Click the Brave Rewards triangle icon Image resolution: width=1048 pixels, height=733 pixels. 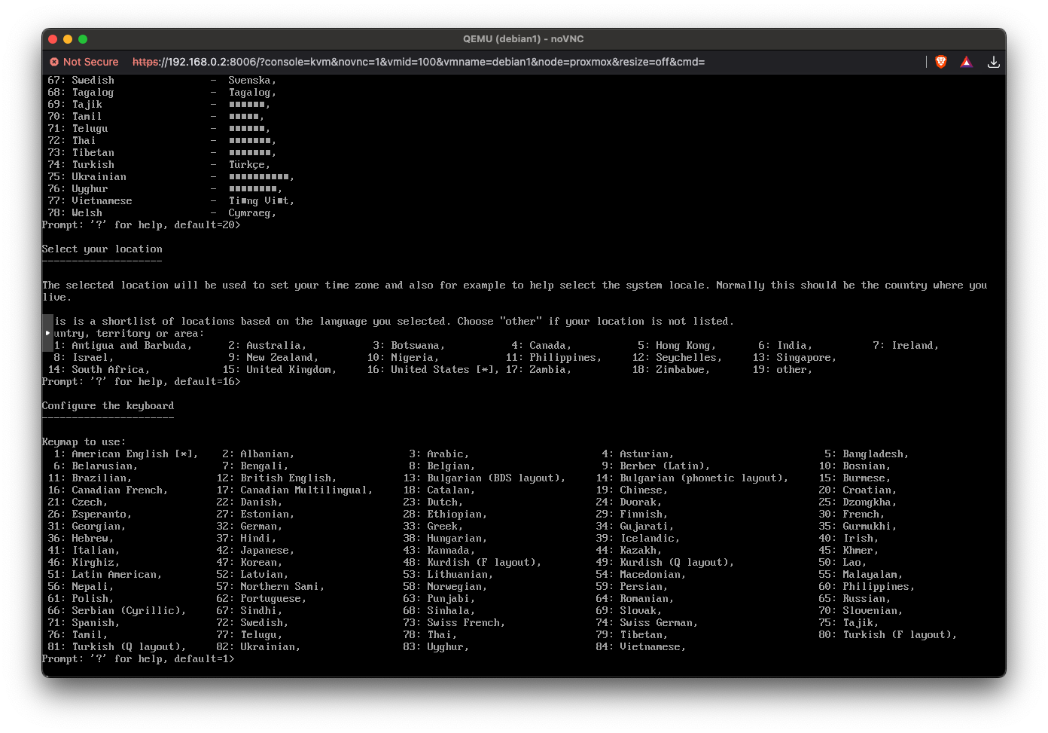[x=967, y=62]
